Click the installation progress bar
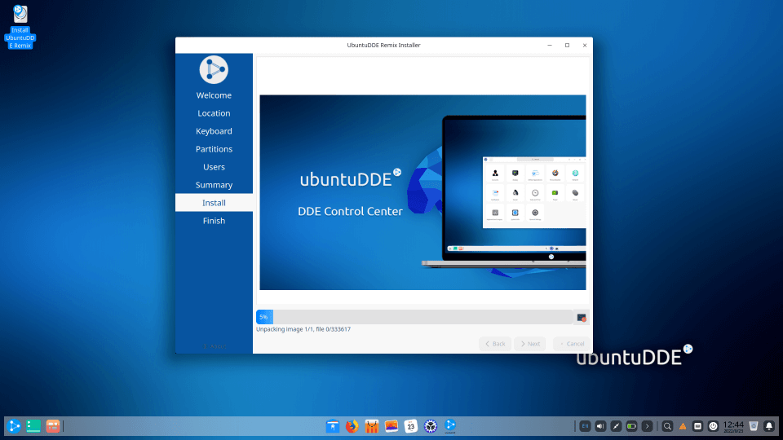 pyautogui.click(x=414, y=317)
